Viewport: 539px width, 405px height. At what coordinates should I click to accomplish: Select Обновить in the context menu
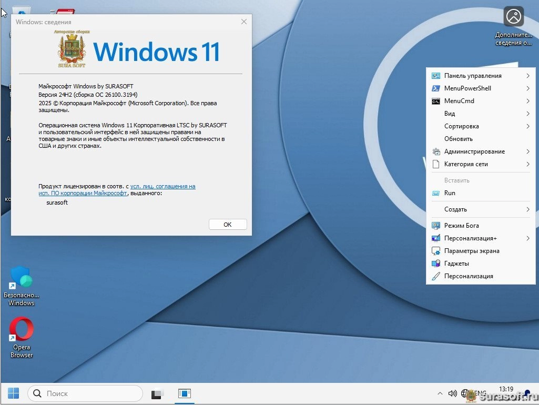(458, 139)
